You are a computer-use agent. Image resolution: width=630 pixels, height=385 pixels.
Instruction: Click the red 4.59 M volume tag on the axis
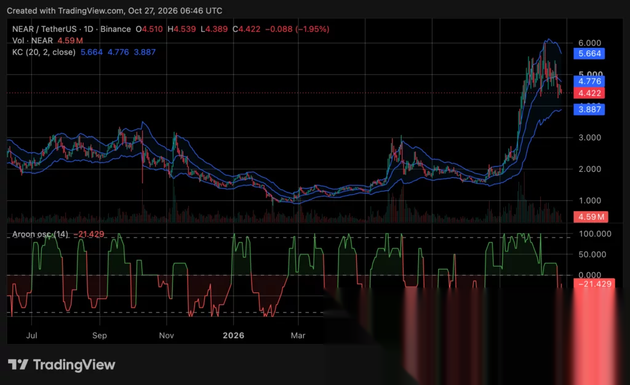[x=591, y=217]
